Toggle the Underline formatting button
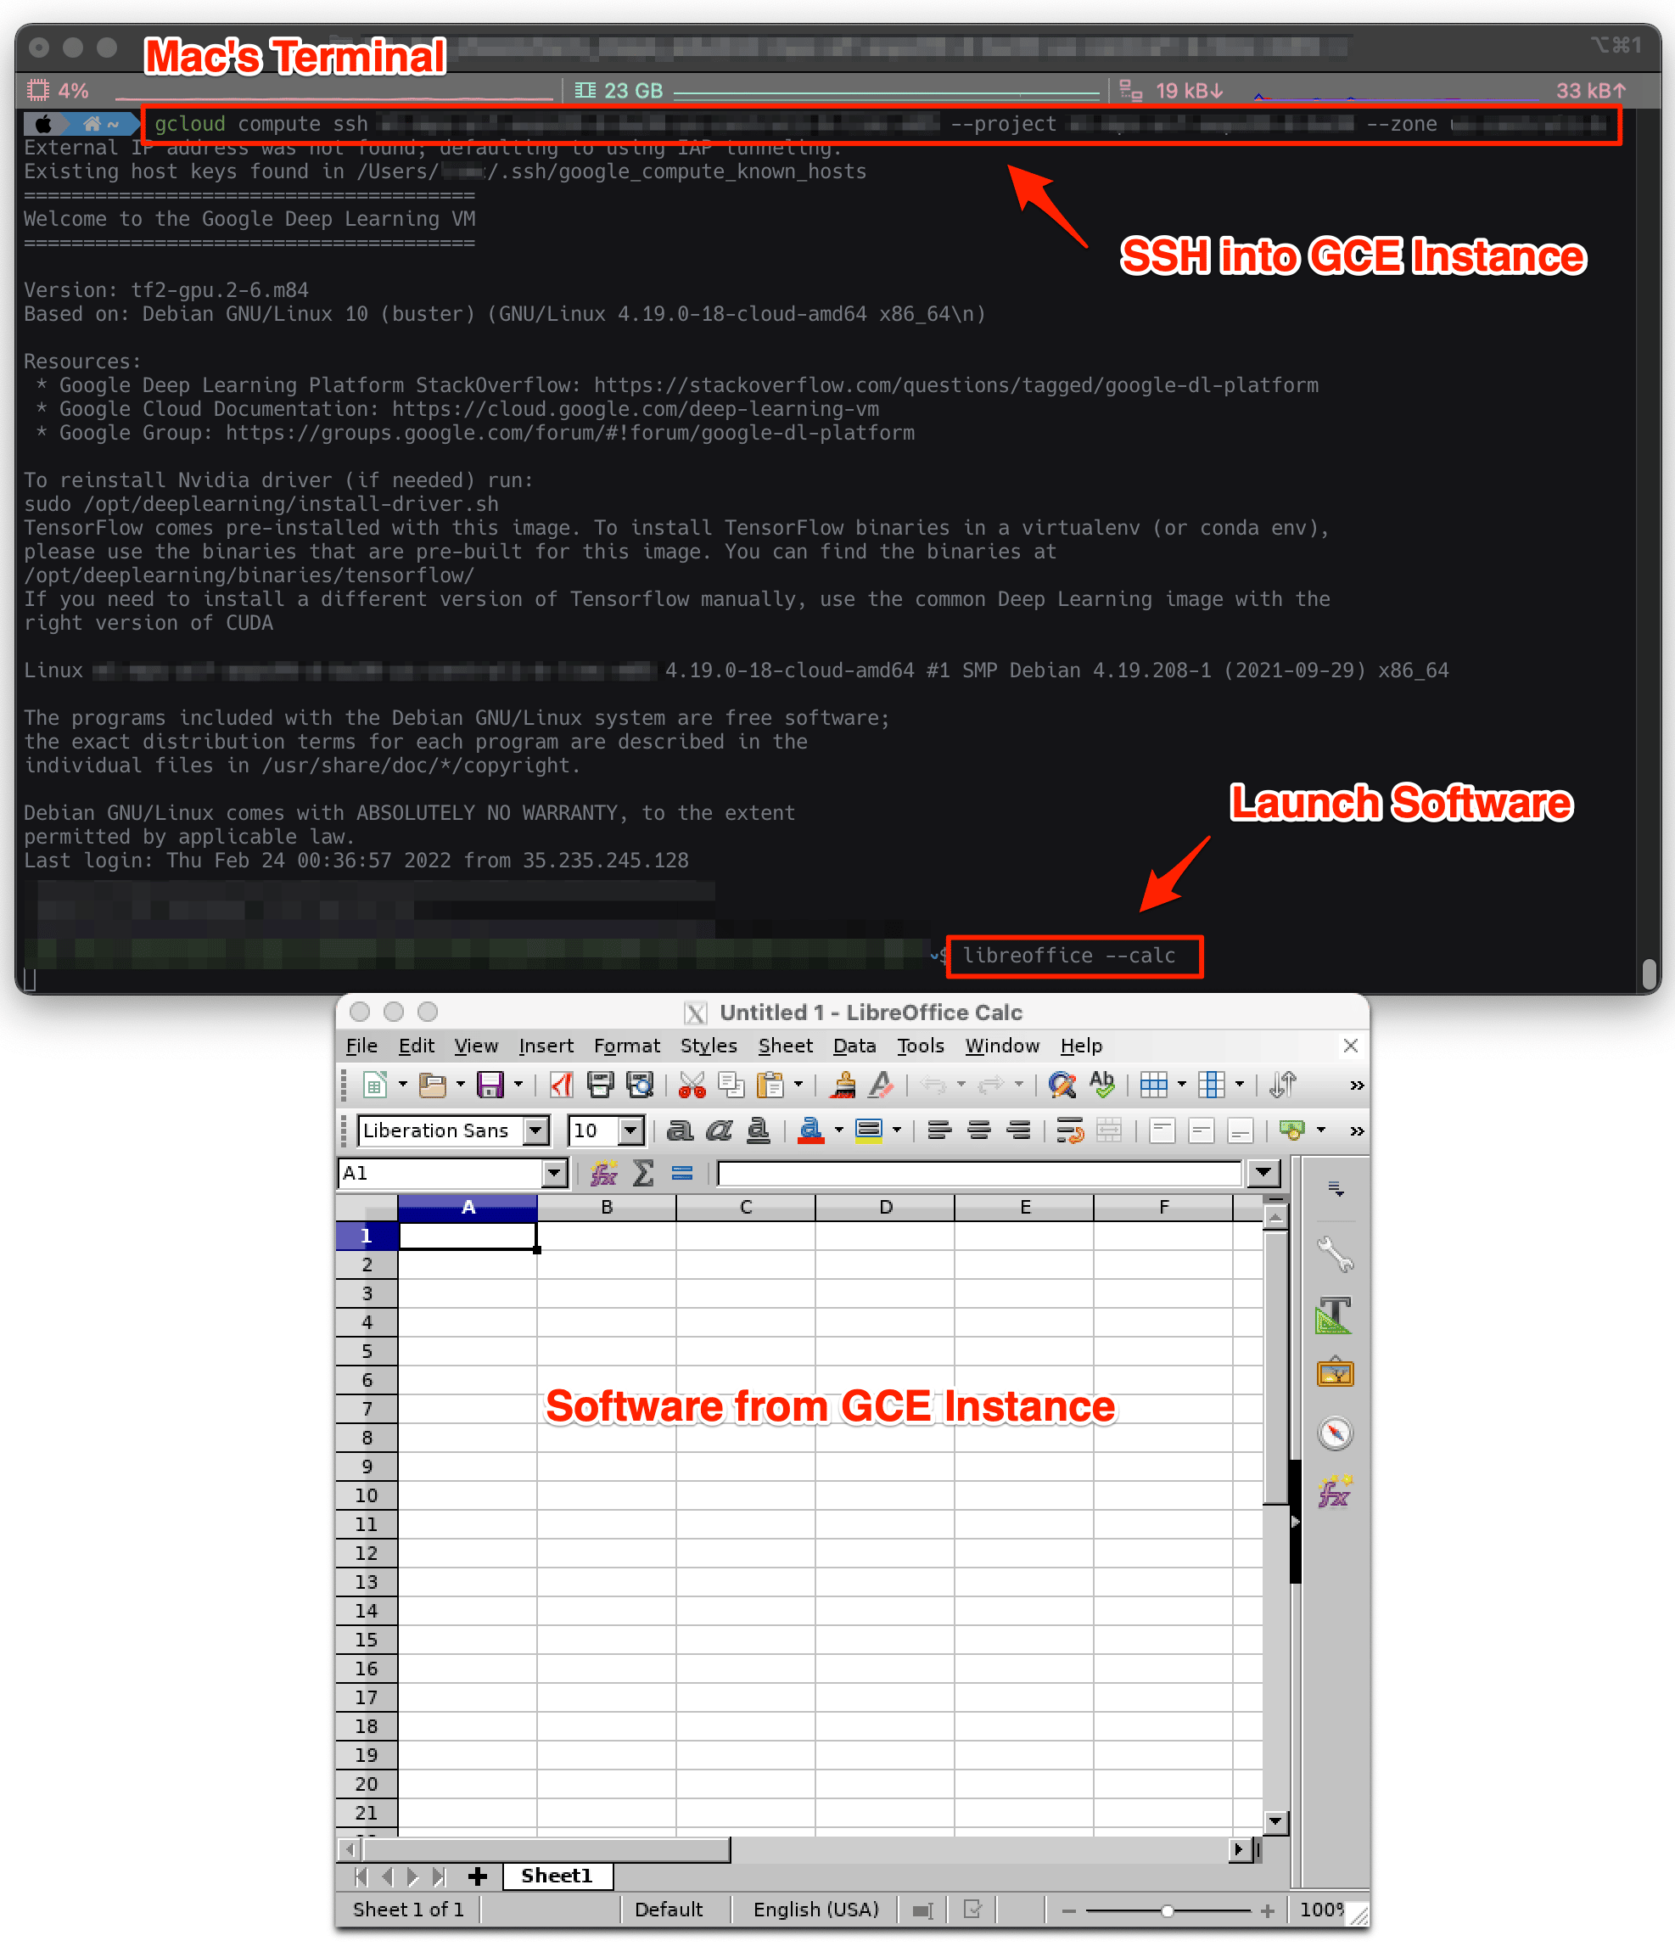Image resolution: width=1675 pixels, height=1952 pixels. pyautogui.click(x=759, y=1130)
